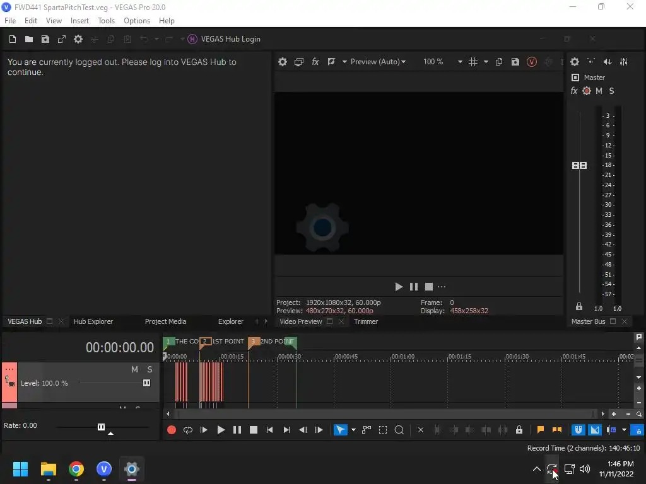Screen dimensions: 646x484
Task: Create a new project via toolbar icon
Action: 13,39
